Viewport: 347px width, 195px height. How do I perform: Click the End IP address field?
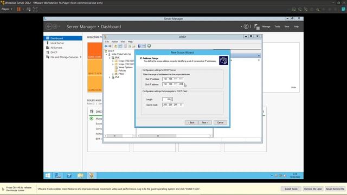[173, 84]
